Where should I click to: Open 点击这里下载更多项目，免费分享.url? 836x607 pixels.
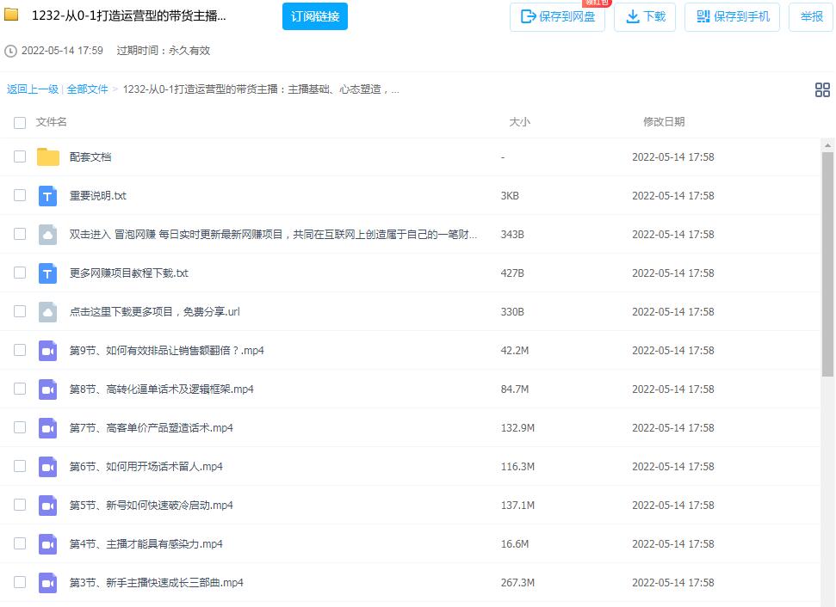pyautogui.click(x=155, y=312)
